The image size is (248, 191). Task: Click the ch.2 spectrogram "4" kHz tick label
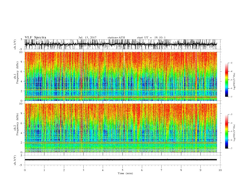click(x=22, y=133)
